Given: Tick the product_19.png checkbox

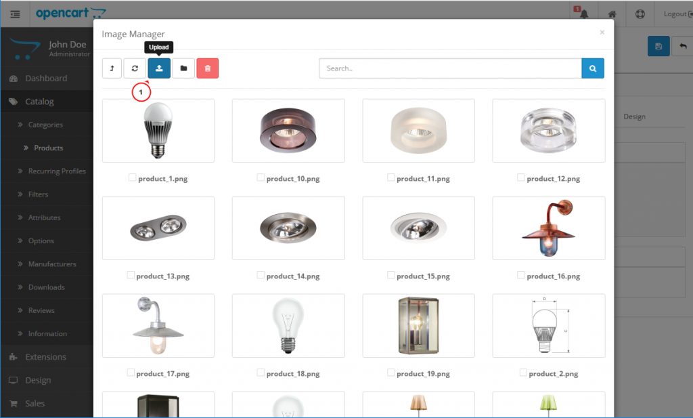Looking at the screenshot, I should click(x=390, y=373).
